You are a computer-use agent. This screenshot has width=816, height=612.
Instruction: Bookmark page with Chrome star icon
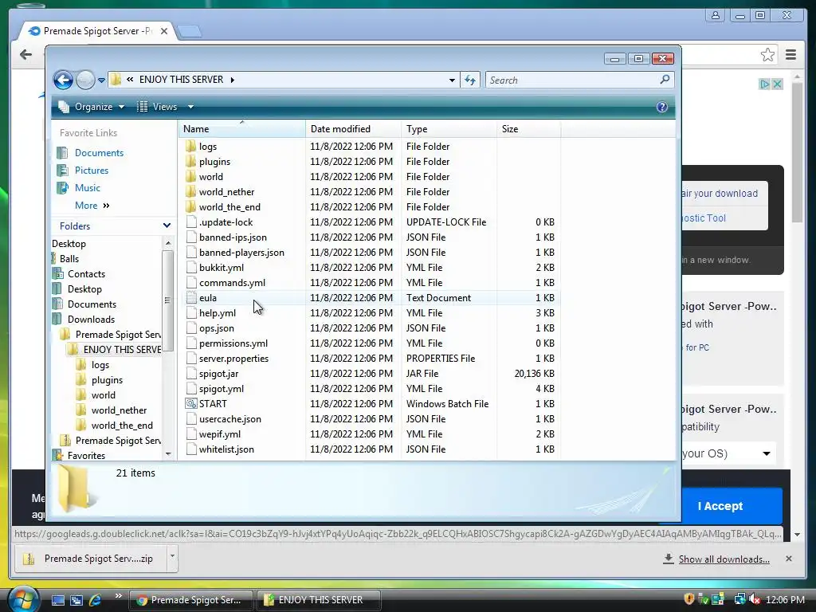click(767, 55)
